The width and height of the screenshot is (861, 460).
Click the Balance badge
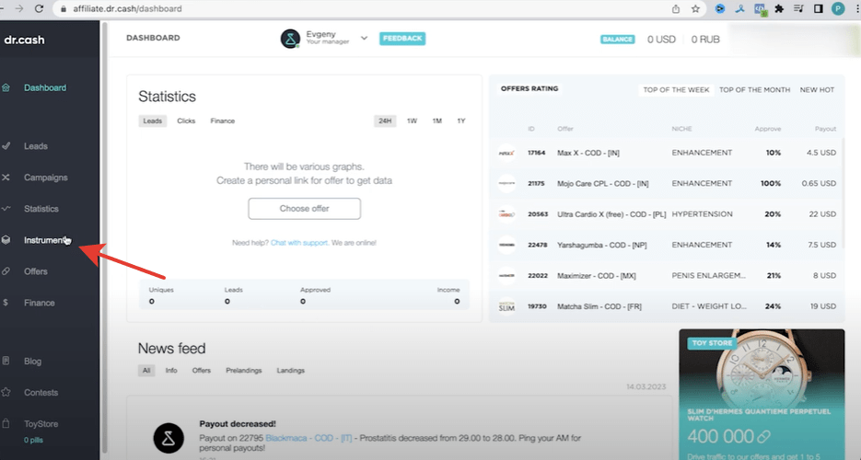click(x=617, y=40)
